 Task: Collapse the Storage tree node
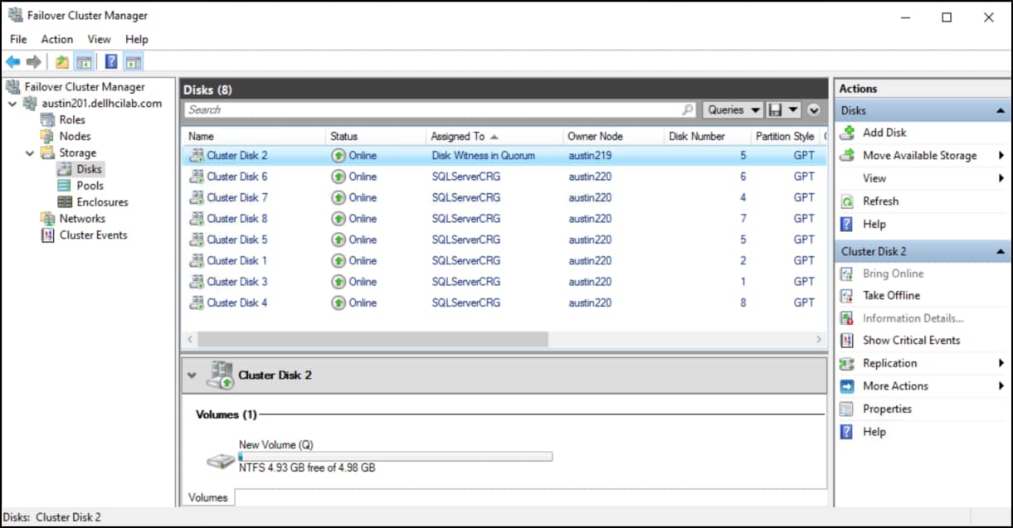point(30,153)
